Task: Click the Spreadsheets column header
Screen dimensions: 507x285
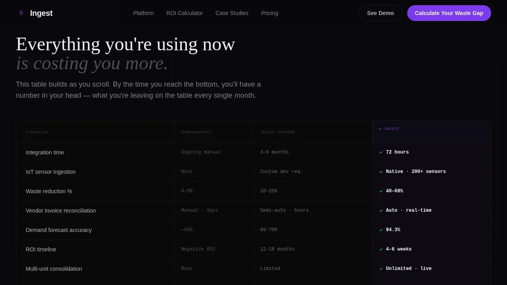Action: coord(196,132)
